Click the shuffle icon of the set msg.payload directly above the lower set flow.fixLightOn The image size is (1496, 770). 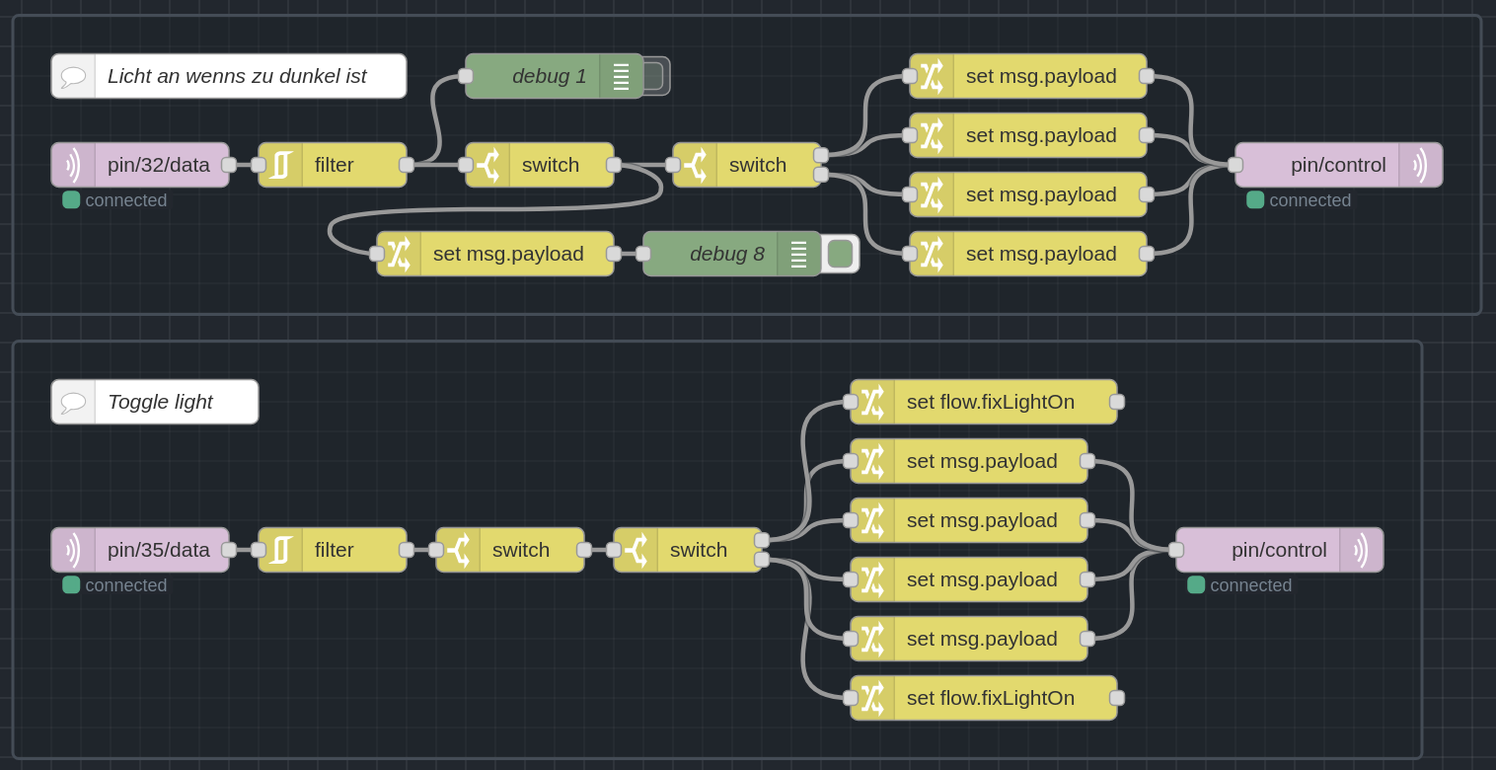click(x=872, y=639)
